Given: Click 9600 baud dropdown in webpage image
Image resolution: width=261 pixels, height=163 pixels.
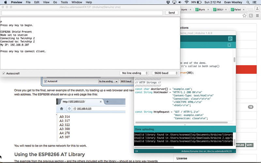Looking at the screenshot, I should 127,81.
